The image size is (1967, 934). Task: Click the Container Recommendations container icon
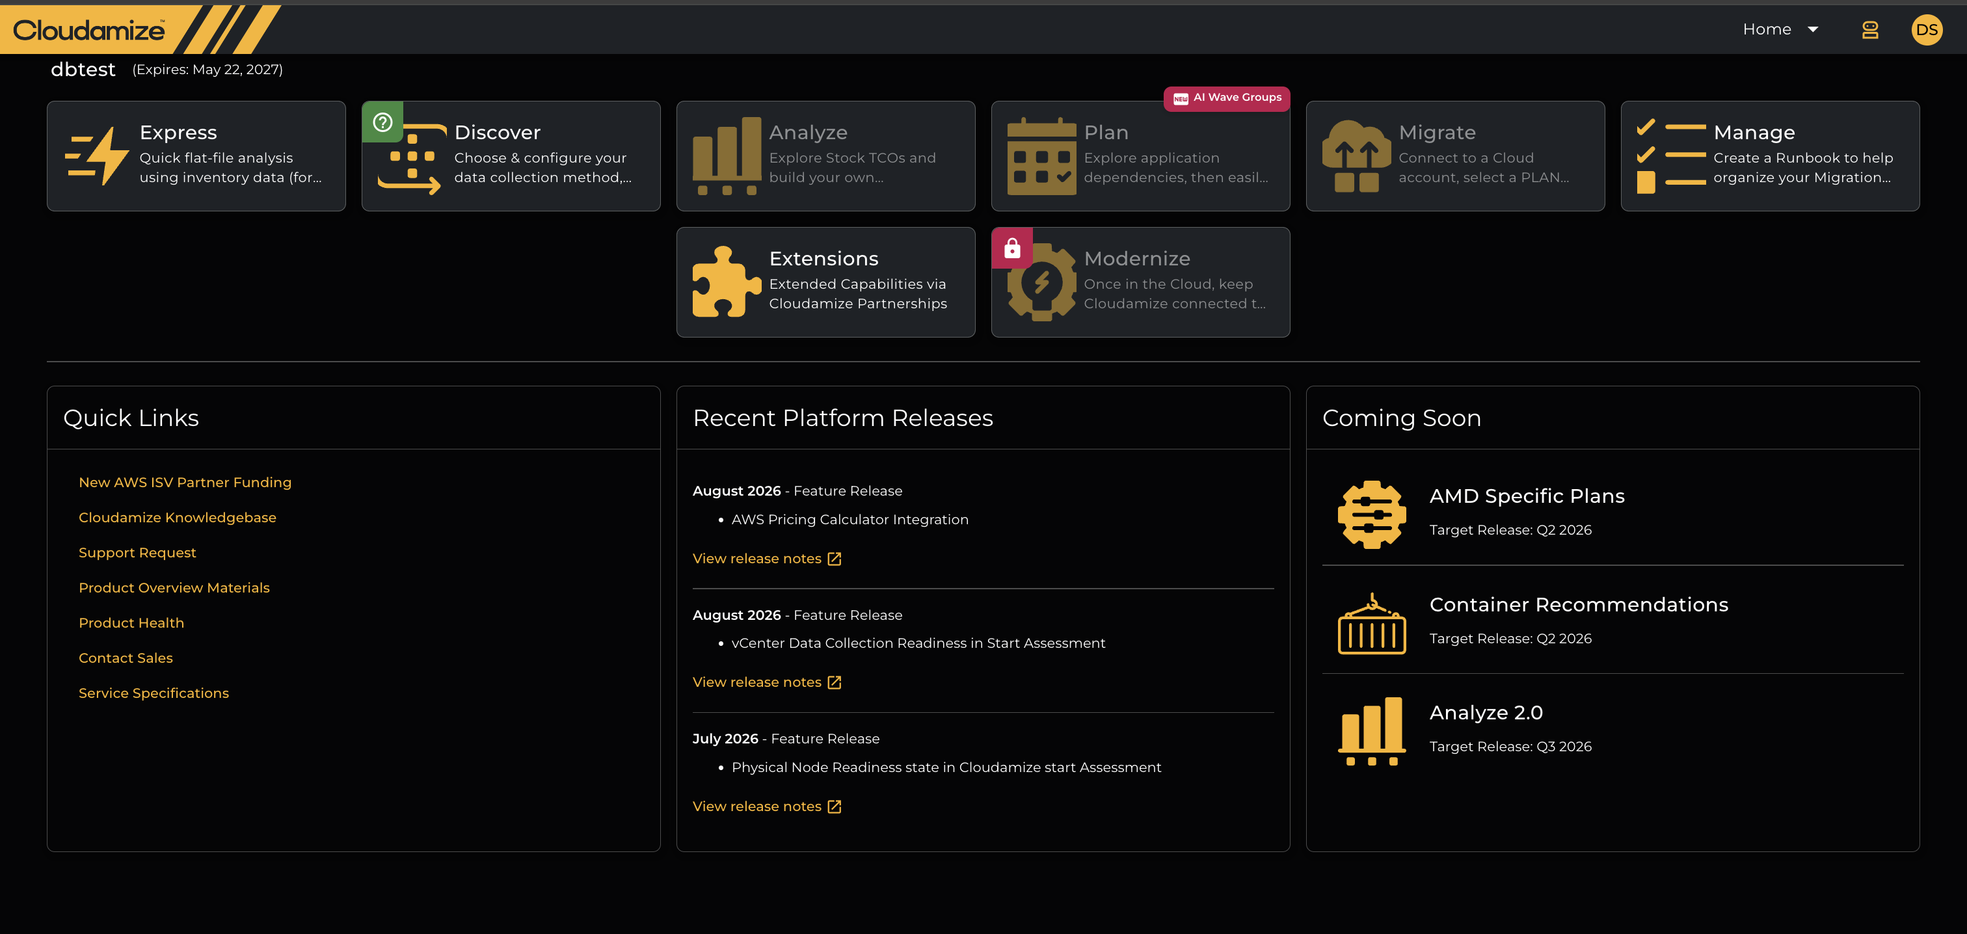tap(1371, 623)
